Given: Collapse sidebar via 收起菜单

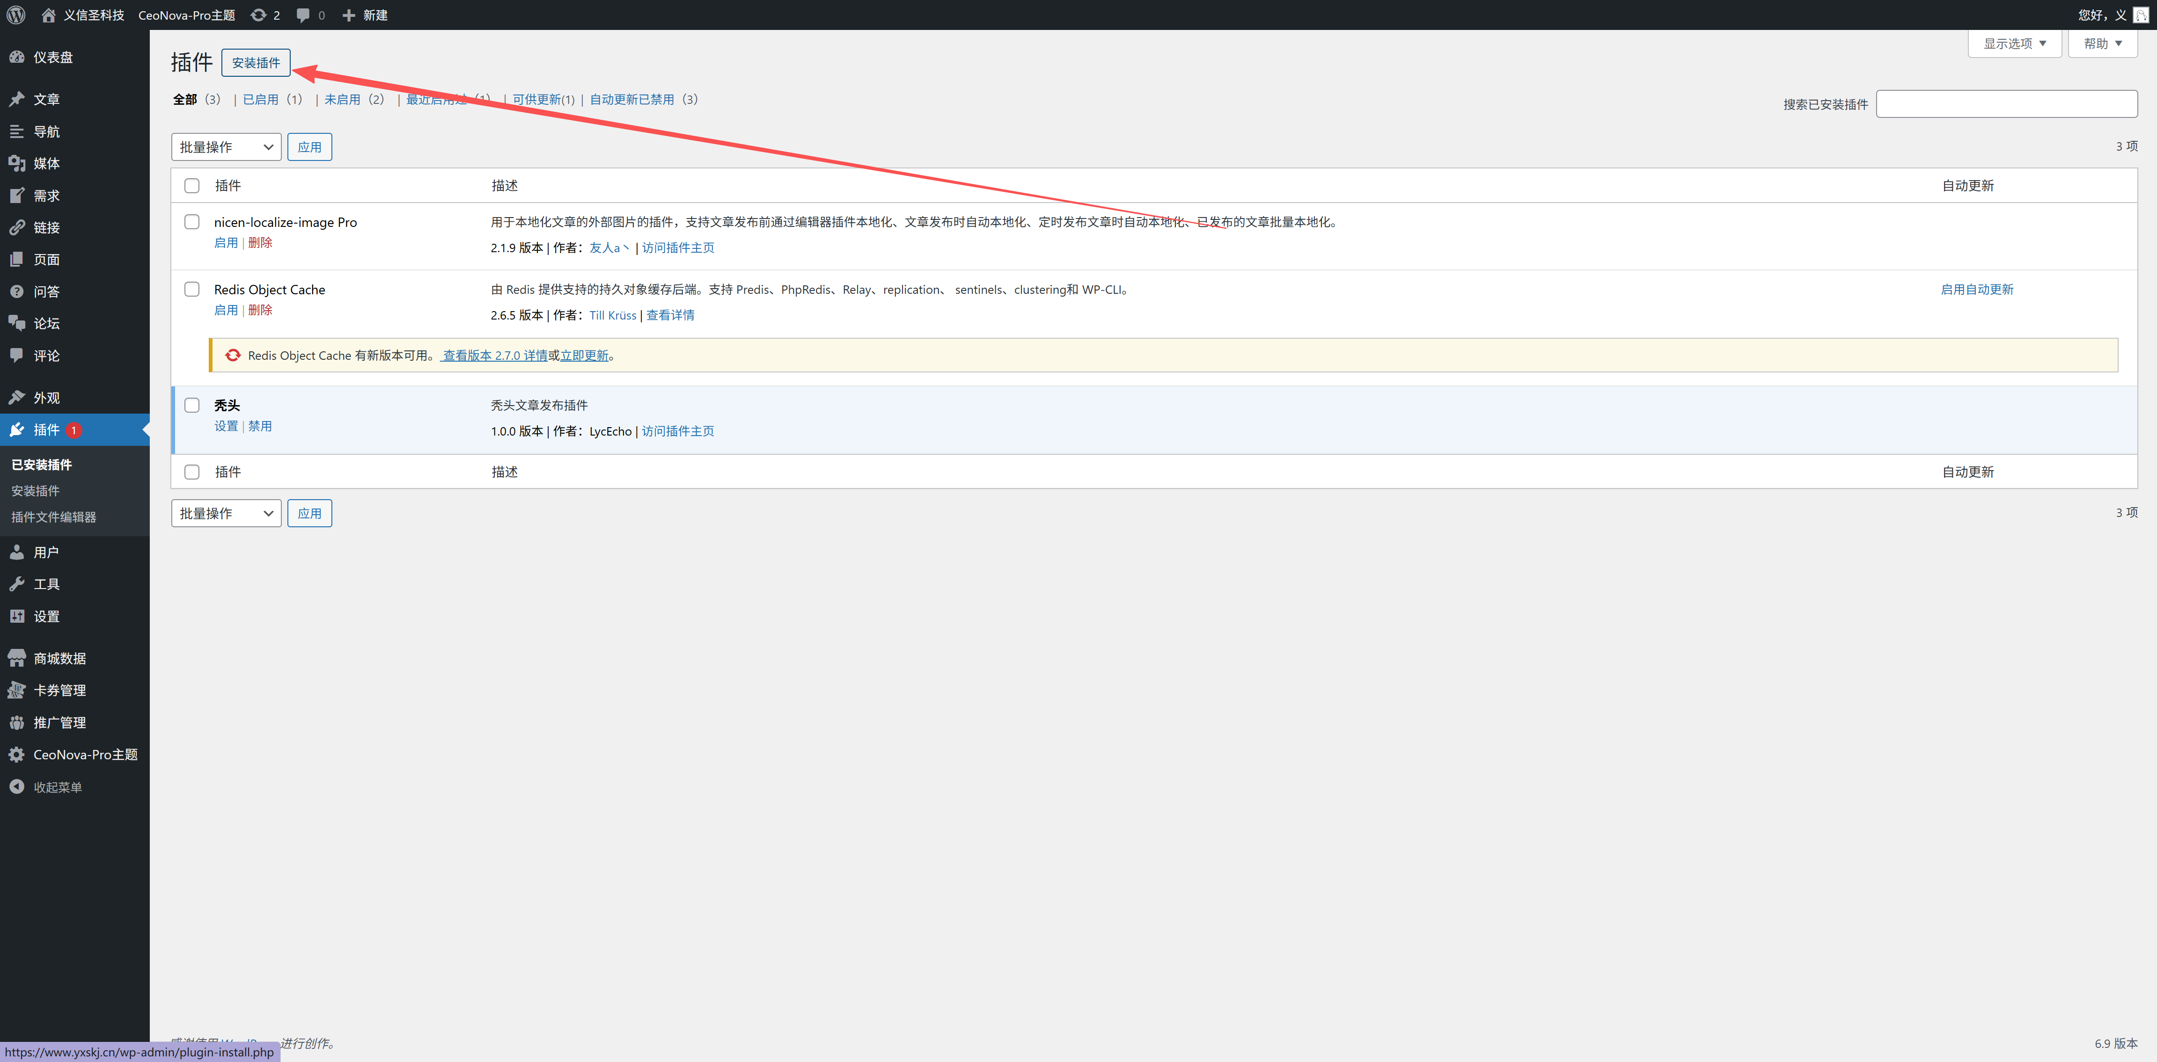Looking at the screenshot, I should (x=57, y=786).
